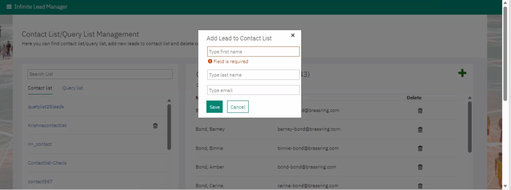
Task: Close the Add Lead dialog
Action: [293, 35]
